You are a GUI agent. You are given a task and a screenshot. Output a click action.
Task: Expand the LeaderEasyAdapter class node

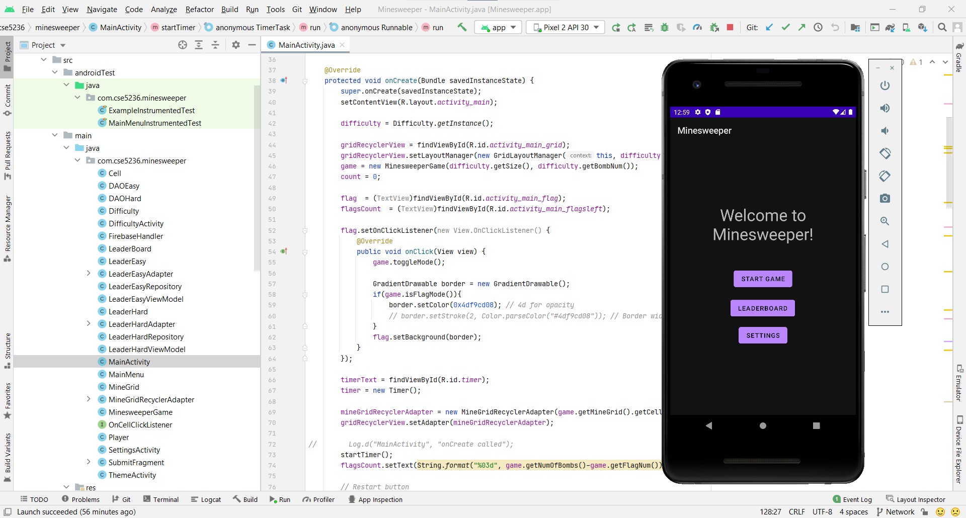point(89,274)
